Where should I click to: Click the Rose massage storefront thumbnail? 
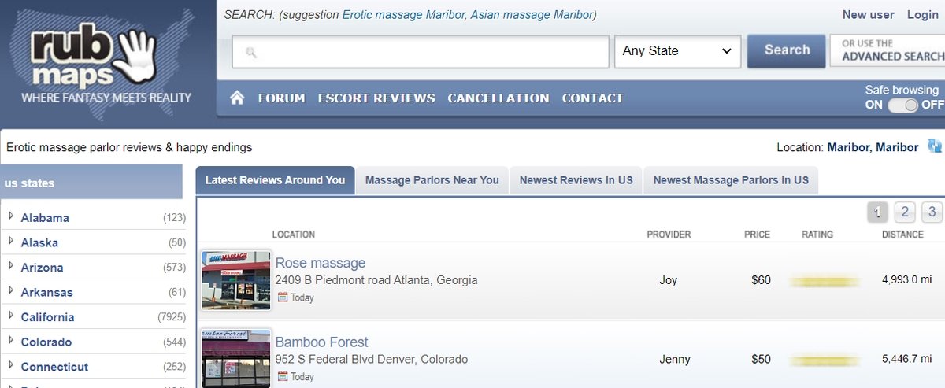pyautogui.click(x=235, y=280)
